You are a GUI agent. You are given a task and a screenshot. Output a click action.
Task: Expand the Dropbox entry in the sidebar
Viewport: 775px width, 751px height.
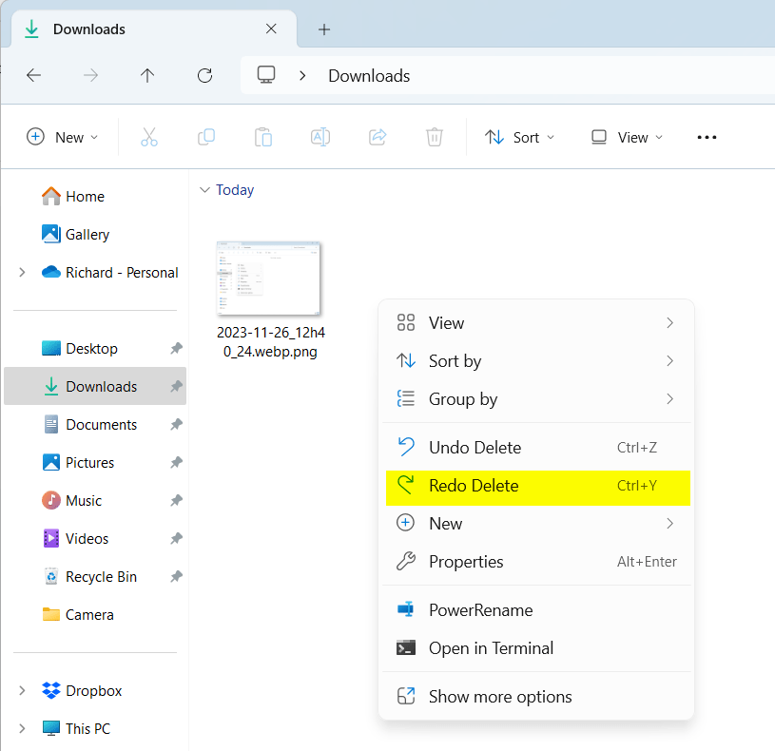click(x=21, y=690)
